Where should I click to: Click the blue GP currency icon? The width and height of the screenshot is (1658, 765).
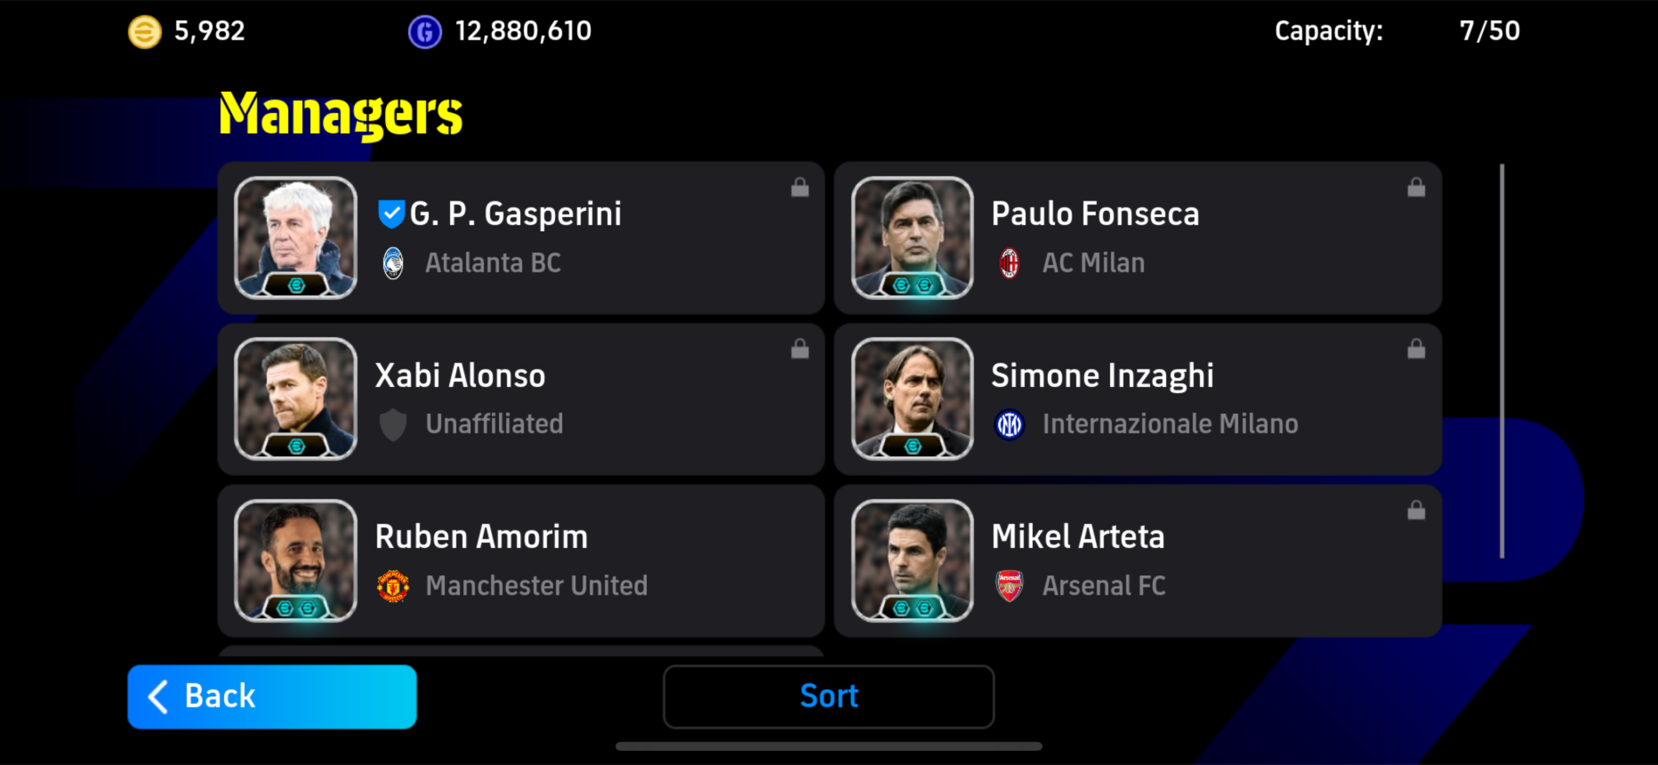pos(425,32)
